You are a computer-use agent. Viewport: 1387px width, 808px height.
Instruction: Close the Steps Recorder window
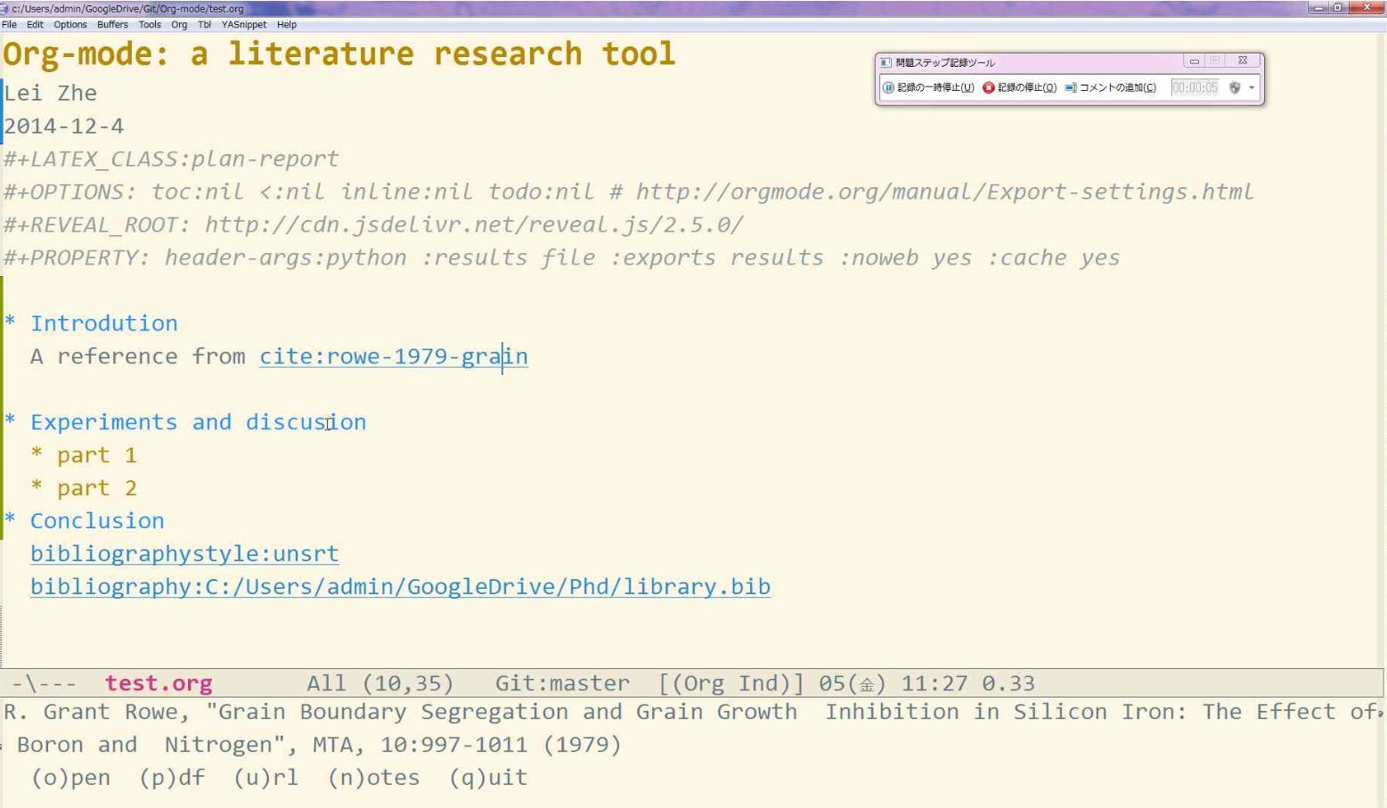point(1243,61)
